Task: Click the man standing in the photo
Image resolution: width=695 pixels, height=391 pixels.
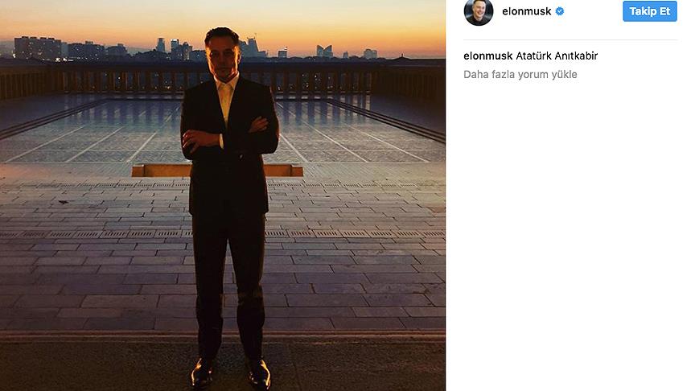Action: pos(228,201)
